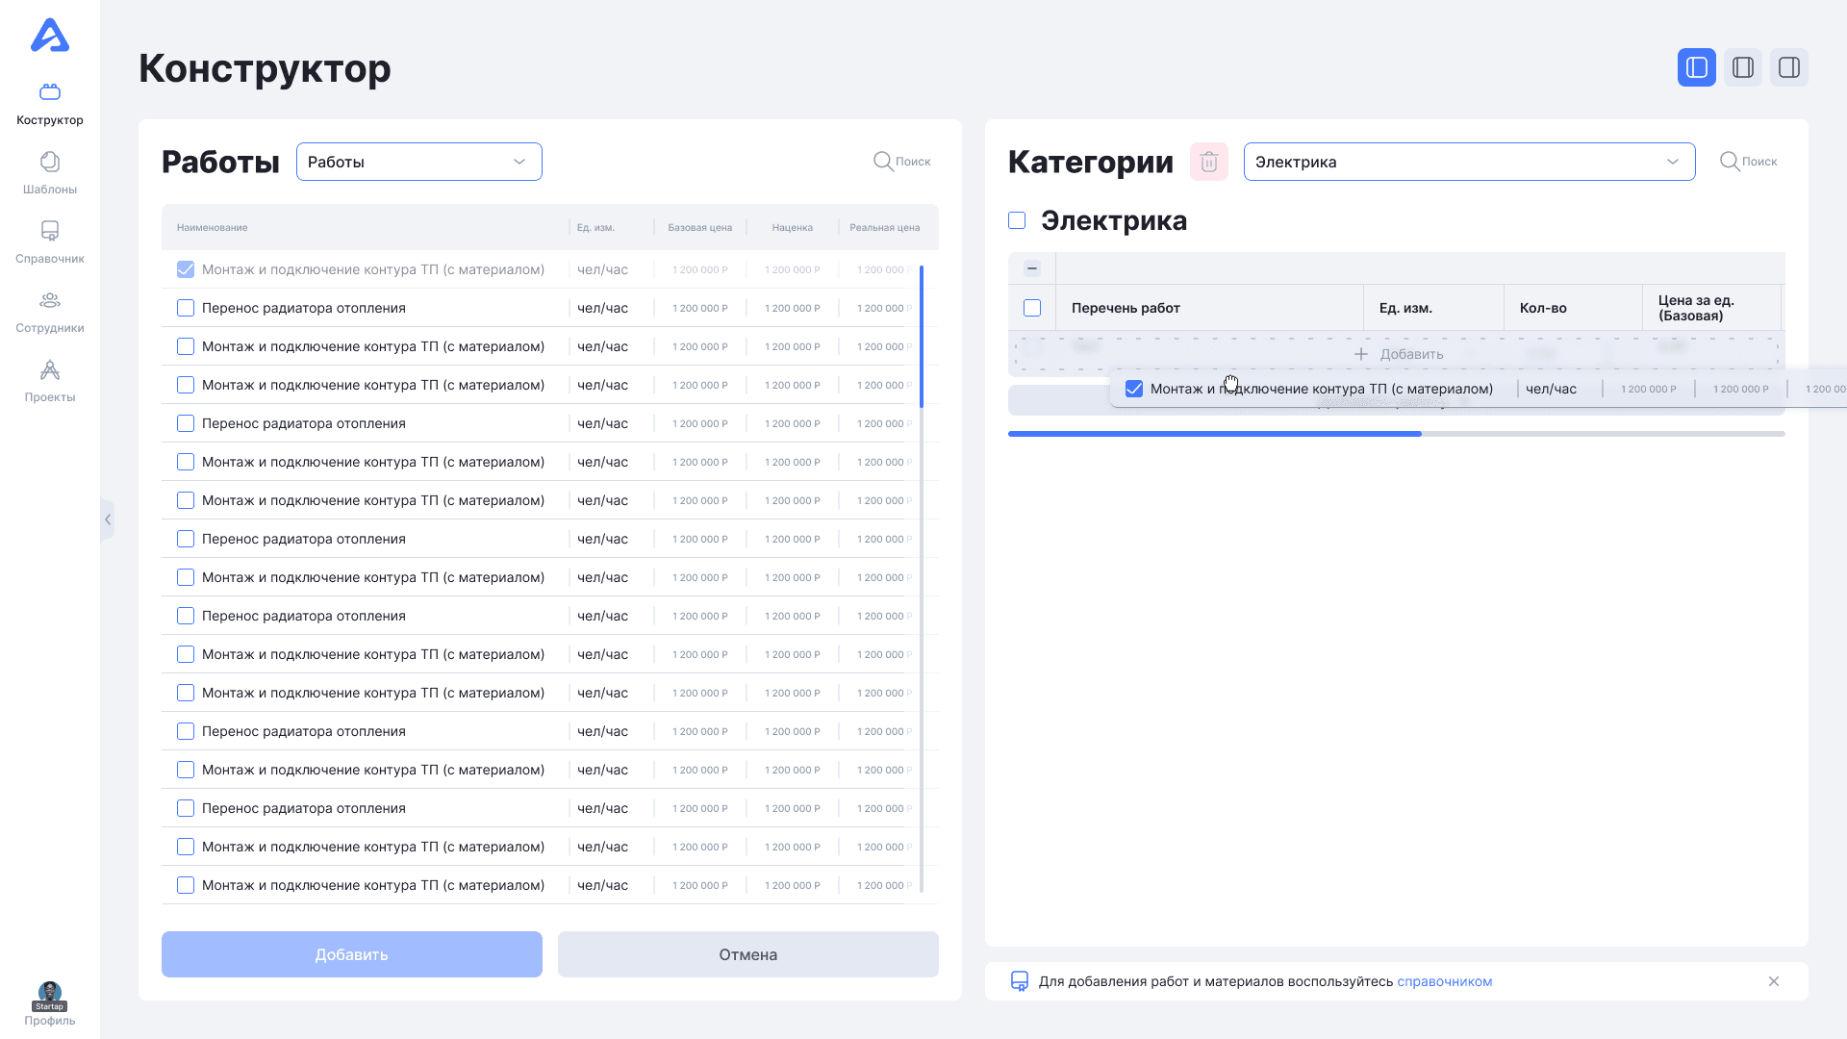
Task: Click the horizontal scrollbar under category table
Action: tap(1215, 434)
